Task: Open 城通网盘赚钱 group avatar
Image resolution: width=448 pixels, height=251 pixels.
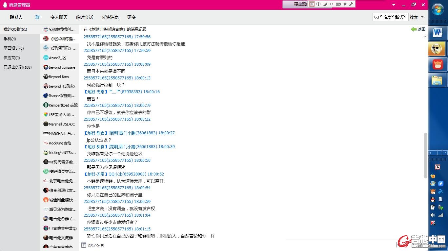Action: [46, 200]
